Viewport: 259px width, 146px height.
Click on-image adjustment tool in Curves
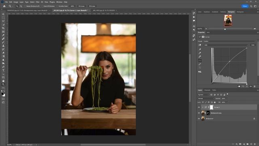point(200,45)
